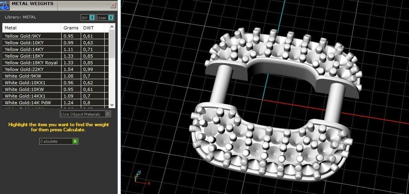Sort by the Grams column header

point(71,28)
